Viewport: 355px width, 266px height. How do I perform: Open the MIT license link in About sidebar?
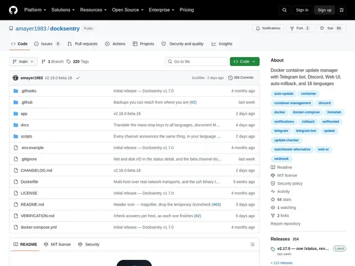(x=284, y=175)
